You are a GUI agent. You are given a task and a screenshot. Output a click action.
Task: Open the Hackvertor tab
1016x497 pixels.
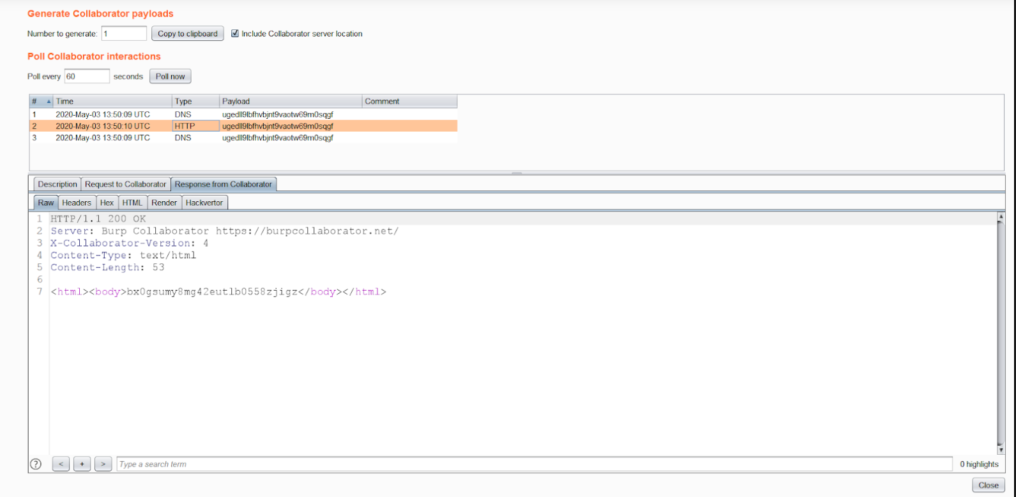click(x=204, y=203)
